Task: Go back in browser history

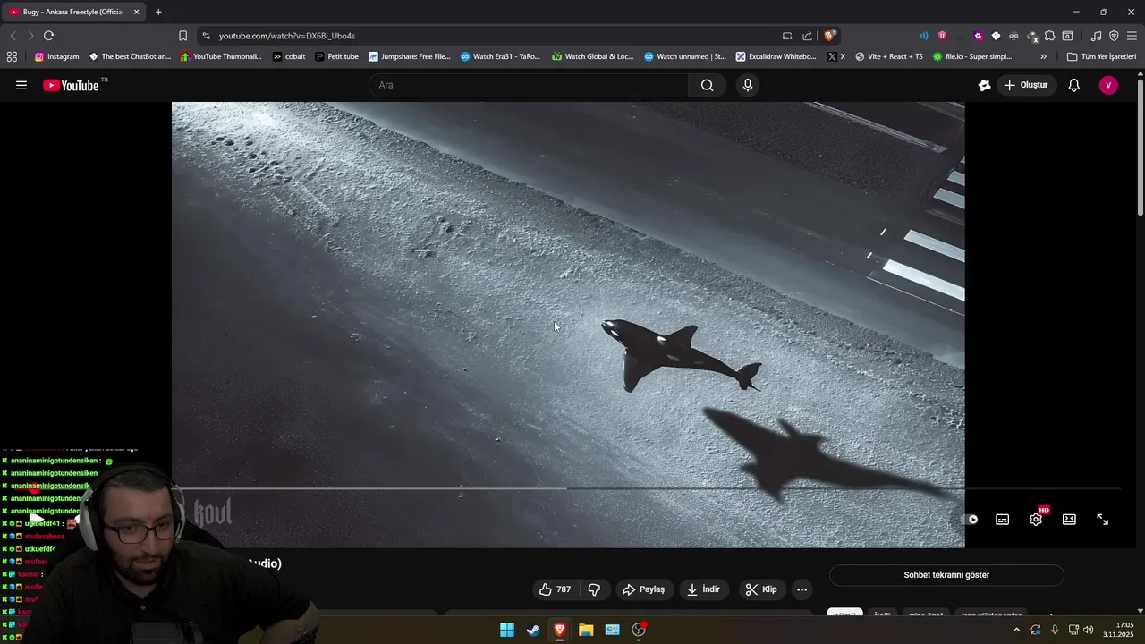Action: coord(13,36)
